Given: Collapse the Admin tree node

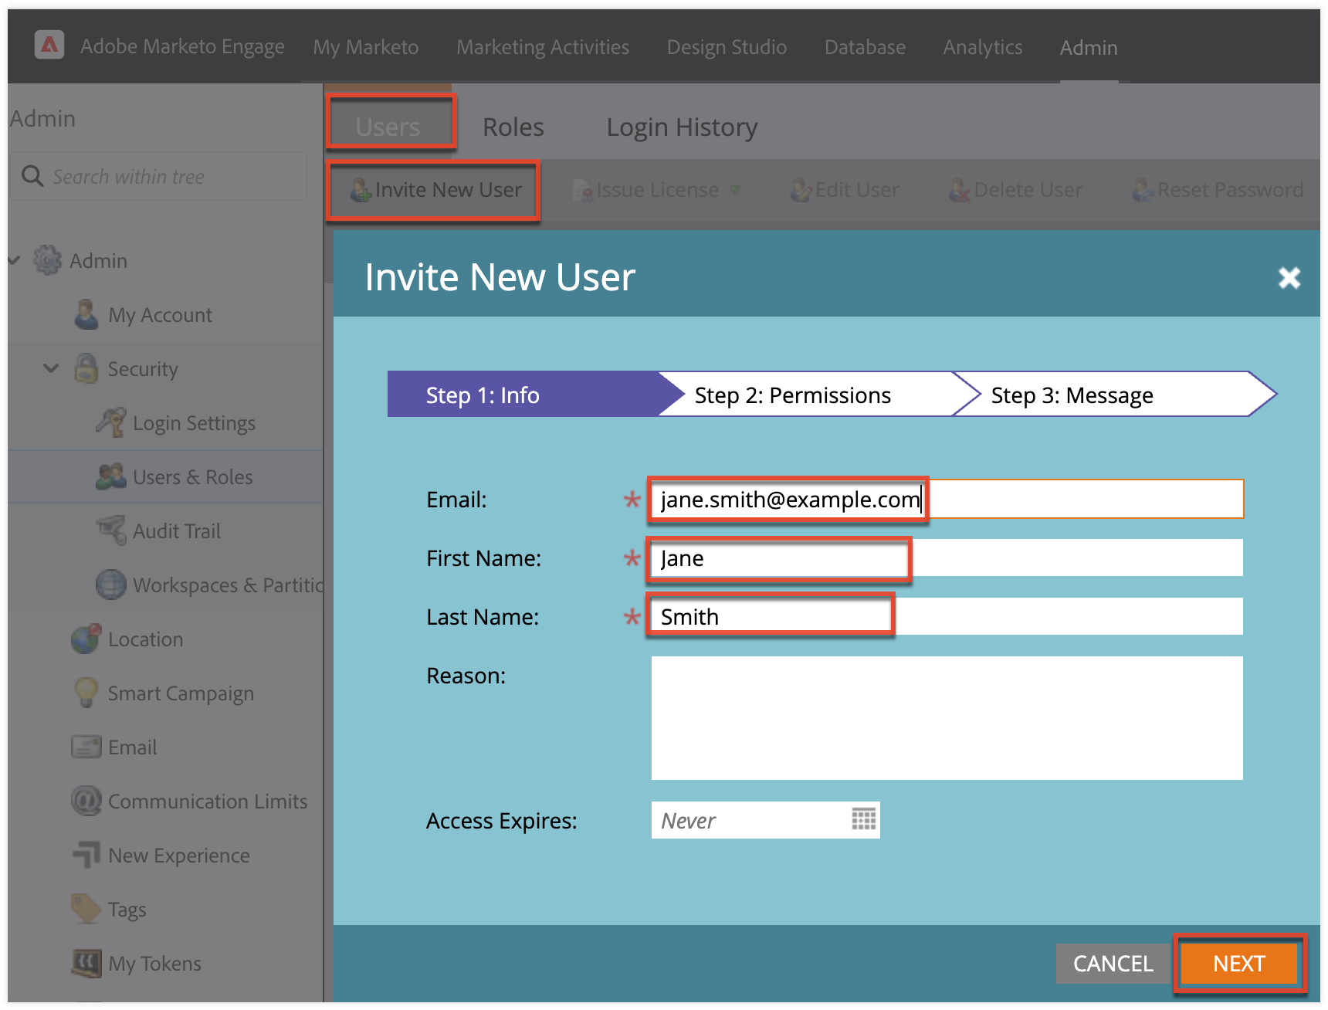Looking at the screenshot, I should pyautogui.click(x=14, y=260).
